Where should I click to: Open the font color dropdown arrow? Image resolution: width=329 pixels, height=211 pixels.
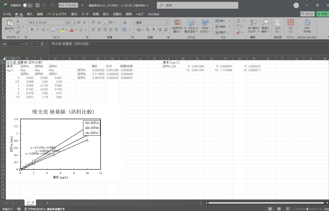tap(76, 30)
